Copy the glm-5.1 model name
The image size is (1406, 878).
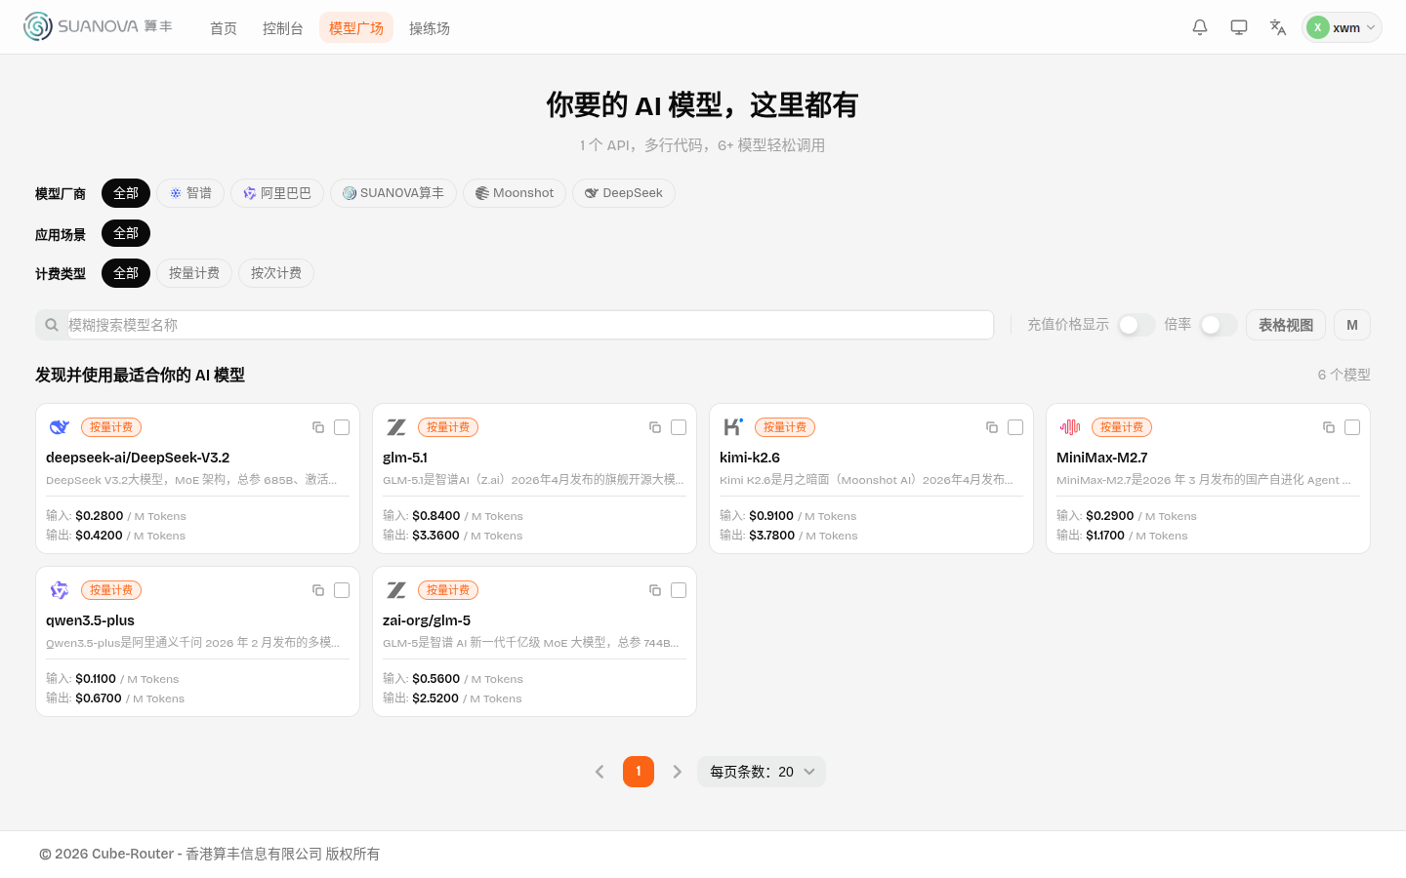(655, 427)
